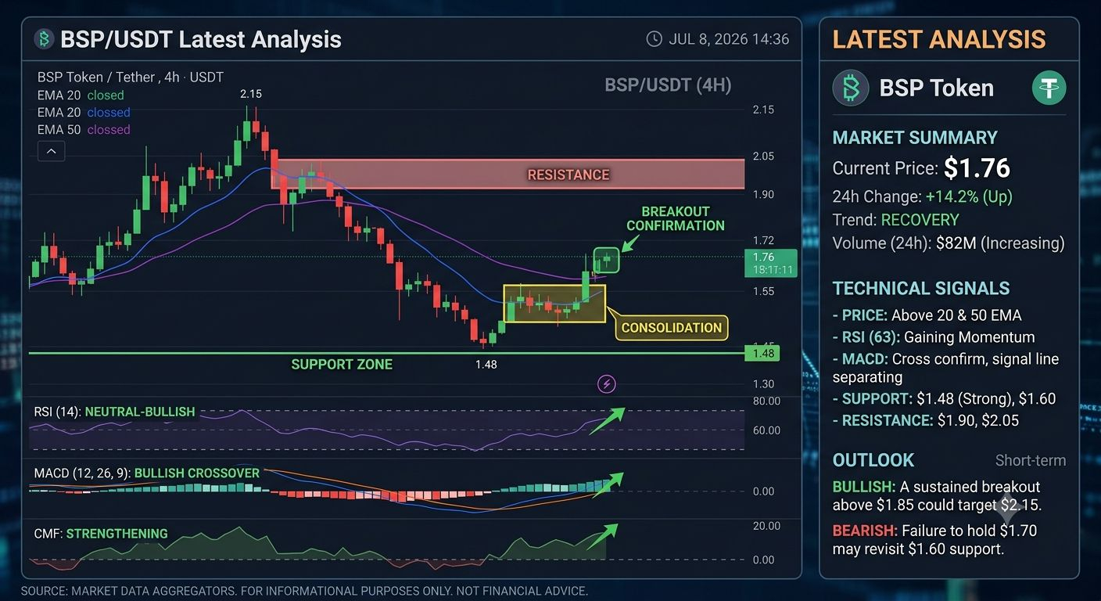Click the "NEUTRAL-BULLISH" RSI status
This screenshot has width=1101, height=601.
click(x=140, y=412)
